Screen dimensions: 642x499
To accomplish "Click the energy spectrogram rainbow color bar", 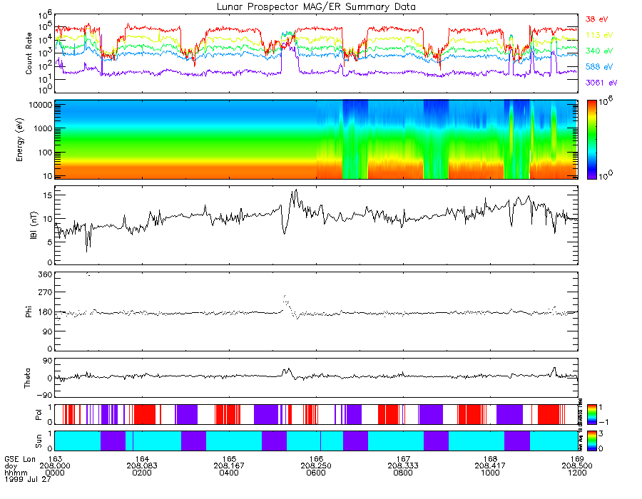I will (591, 140).
